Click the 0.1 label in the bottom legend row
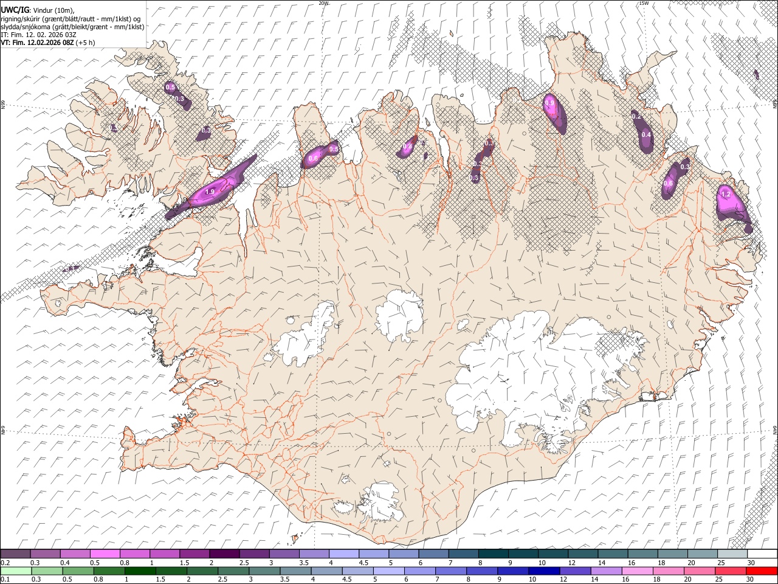The image size is (778, 584). click(4, 580)
